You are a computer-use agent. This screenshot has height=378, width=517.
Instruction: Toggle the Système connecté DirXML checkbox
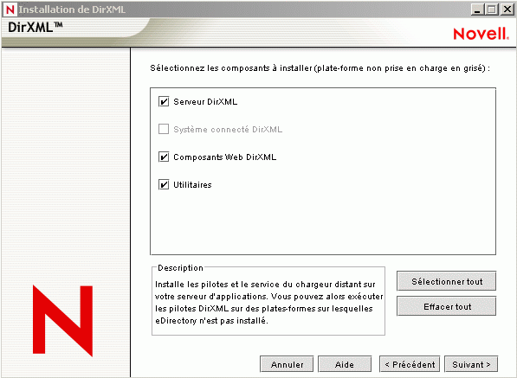164,129
